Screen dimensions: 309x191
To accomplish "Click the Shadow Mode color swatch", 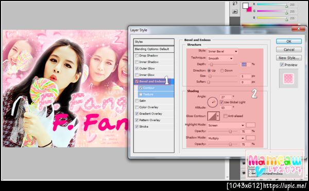I will (x=251, y=138).
